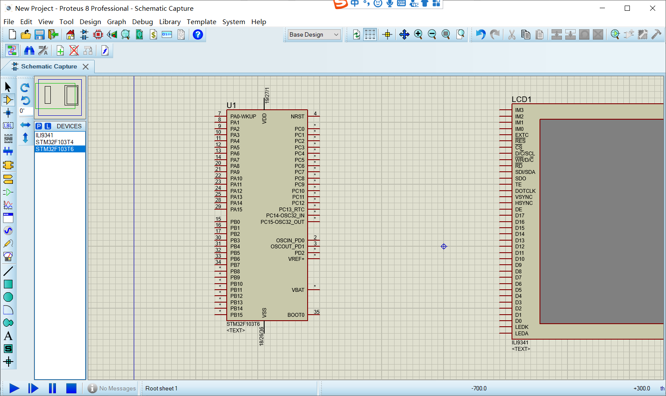Open the Design menu
Viewport: 666px width, 396px height.
click(x=90, y=22)
